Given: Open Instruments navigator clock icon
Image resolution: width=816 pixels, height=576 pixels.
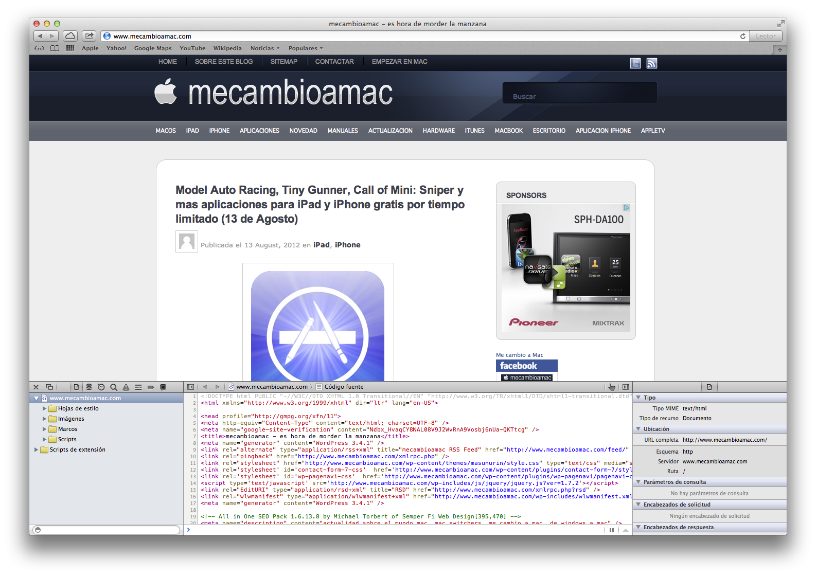Looking at the screenshot, I should pos(101,387).
